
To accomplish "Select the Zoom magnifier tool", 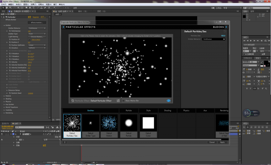I will click(11, 8).
